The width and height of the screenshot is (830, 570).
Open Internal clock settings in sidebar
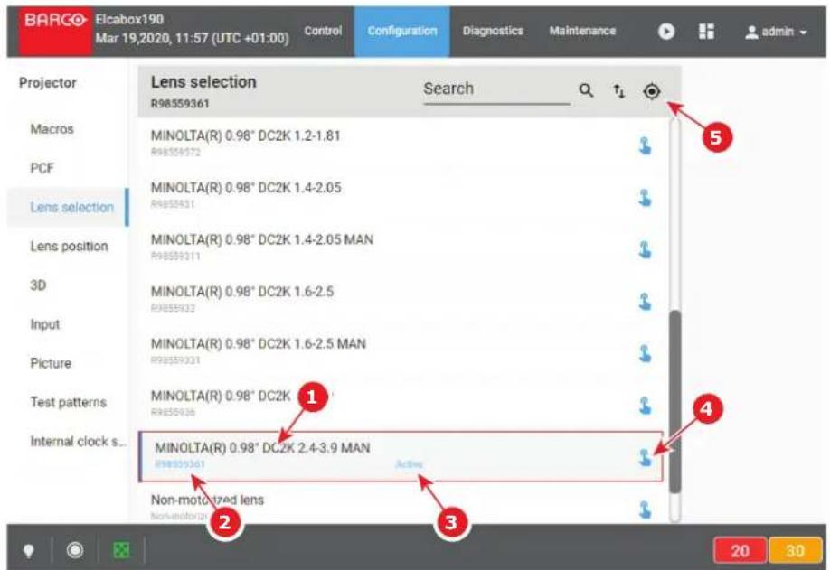tap(78, 442)
